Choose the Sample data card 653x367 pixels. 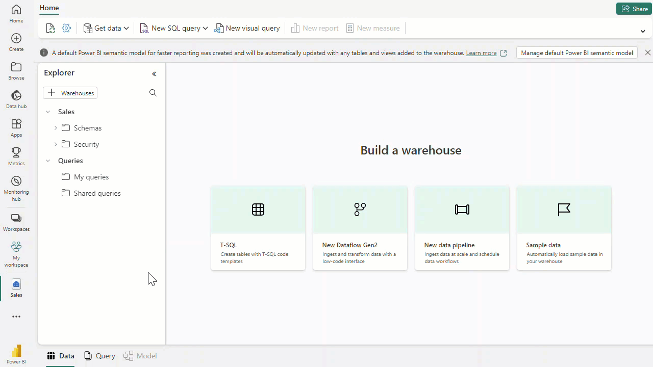564,228
